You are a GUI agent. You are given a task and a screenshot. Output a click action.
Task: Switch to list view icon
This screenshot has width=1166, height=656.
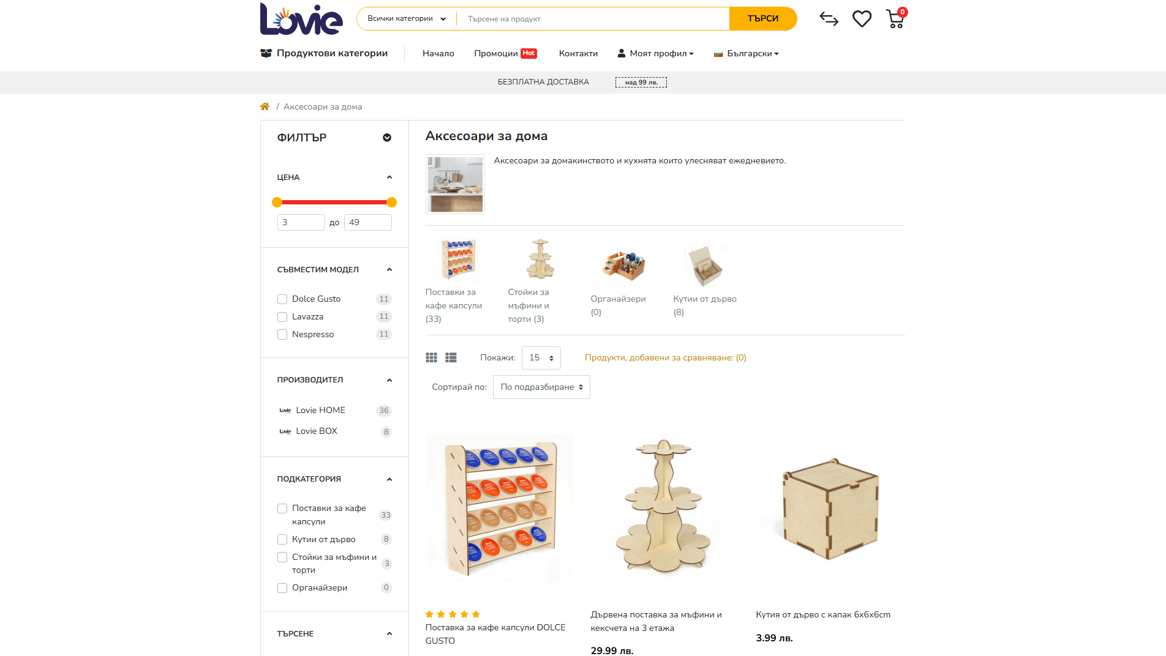[451, 357]
